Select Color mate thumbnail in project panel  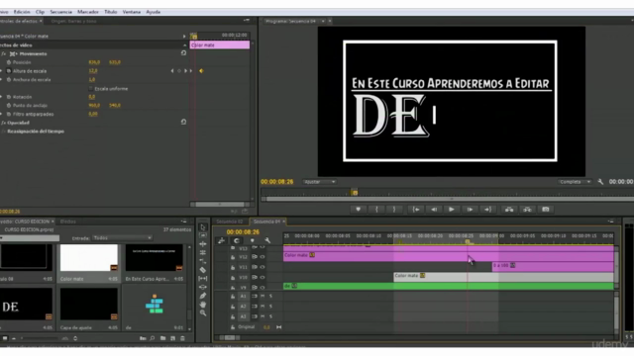point(89,258)
